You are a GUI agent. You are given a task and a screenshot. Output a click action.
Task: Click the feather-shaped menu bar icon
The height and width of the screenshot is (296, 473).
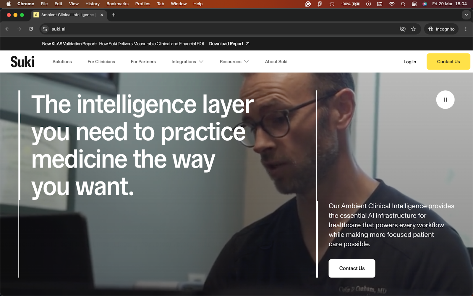tap(320, 4)
